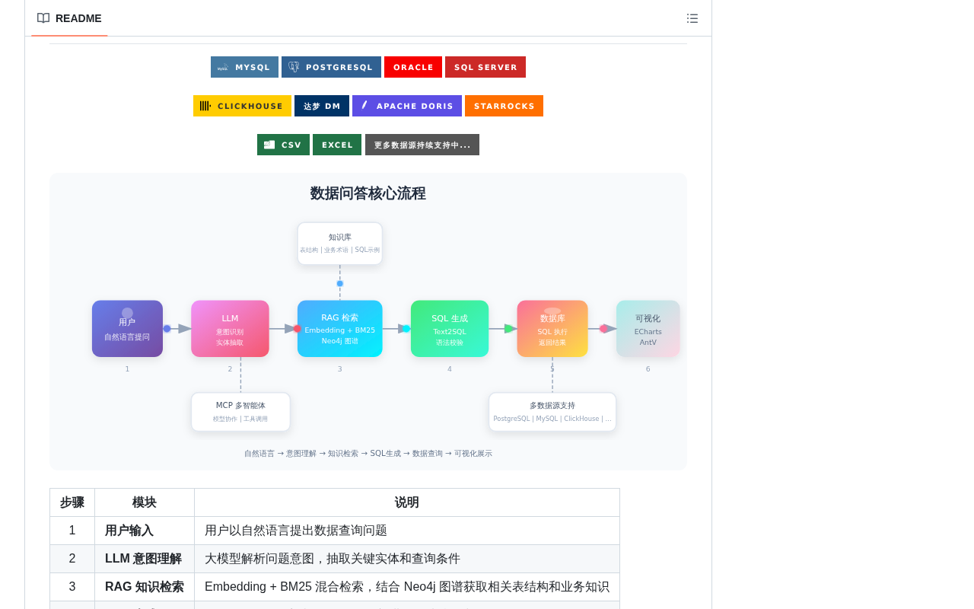
Task: Click the SQL 生成 Text2SQL node
Action: point(450,329)
